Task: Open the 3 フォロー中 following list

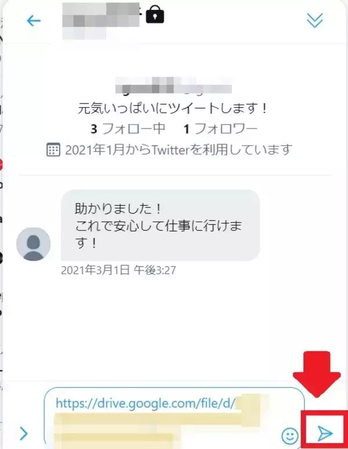Action: (x=128, y=129)
